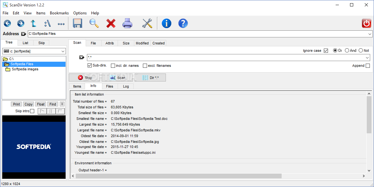This screenshot has height=187, width=374.
Task: Open the c: [softpedia] drive dropdown
Action: (63, 51)
